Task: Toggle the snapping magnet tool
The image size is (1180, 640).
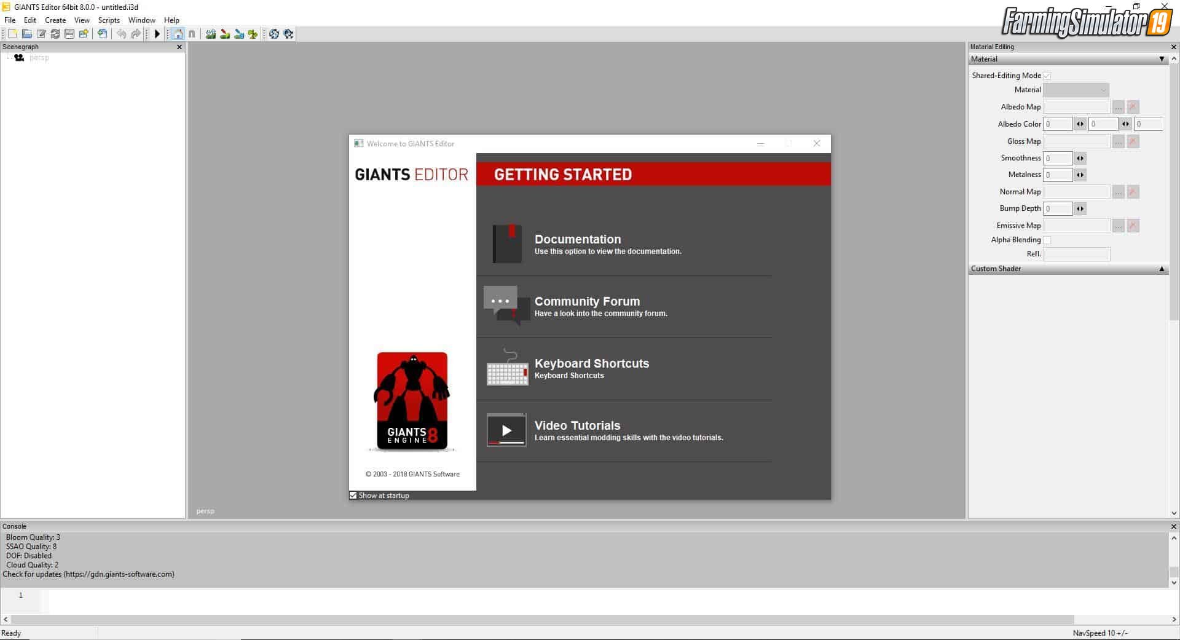Action: pos(191,34)
